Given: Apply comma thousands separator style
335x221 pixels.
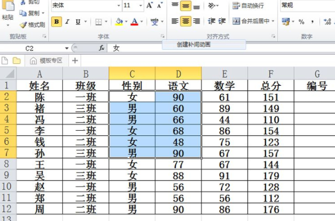Looking at the screenshot, I should click(x=313, y=21).
